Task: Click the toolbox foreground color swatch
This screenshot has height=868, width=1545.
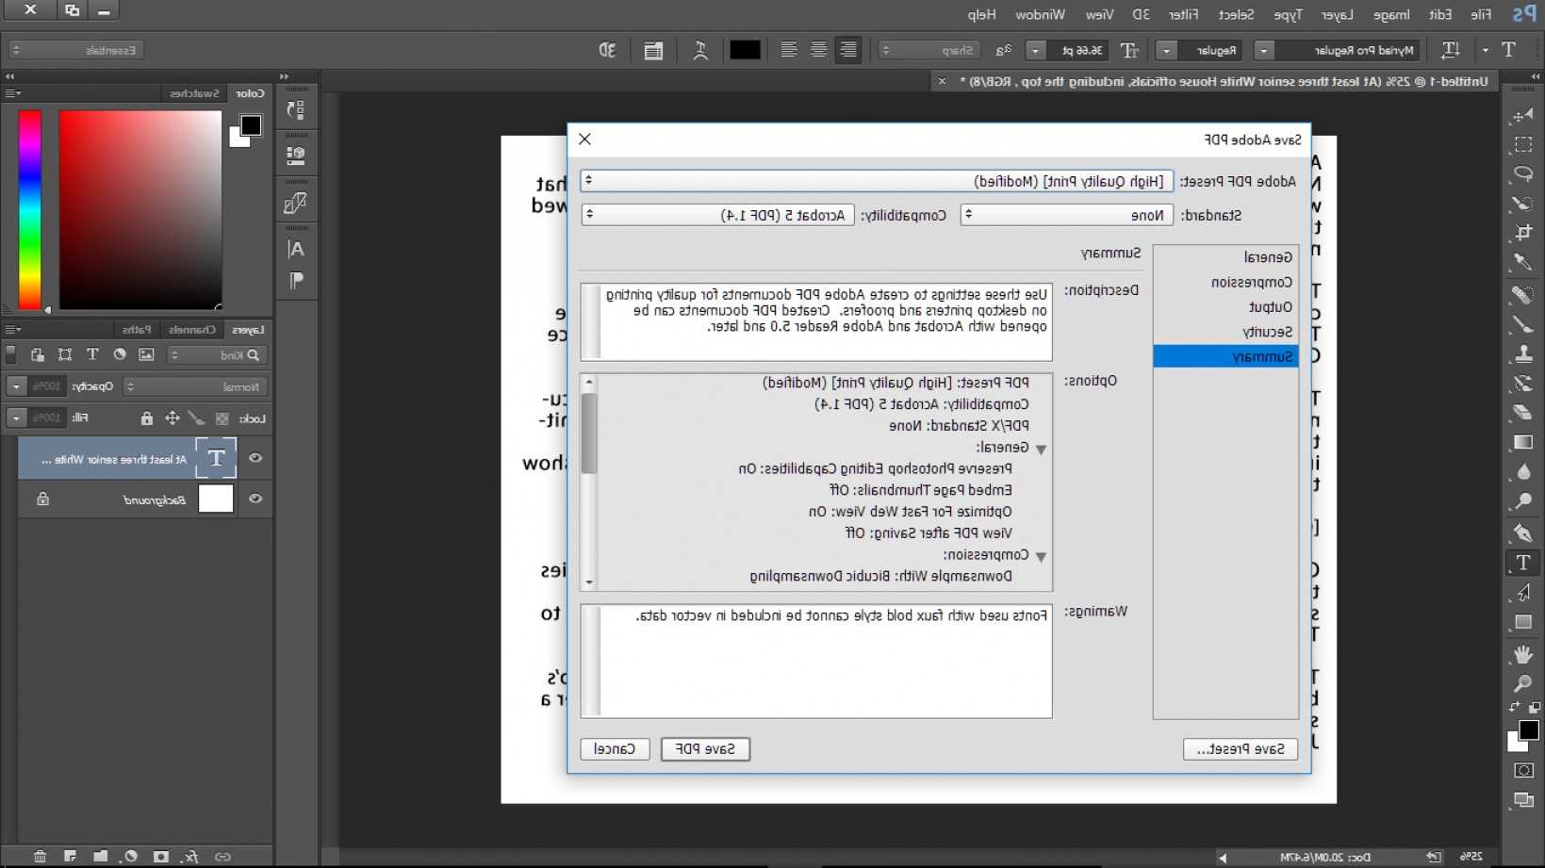Action: point(1528,729)
